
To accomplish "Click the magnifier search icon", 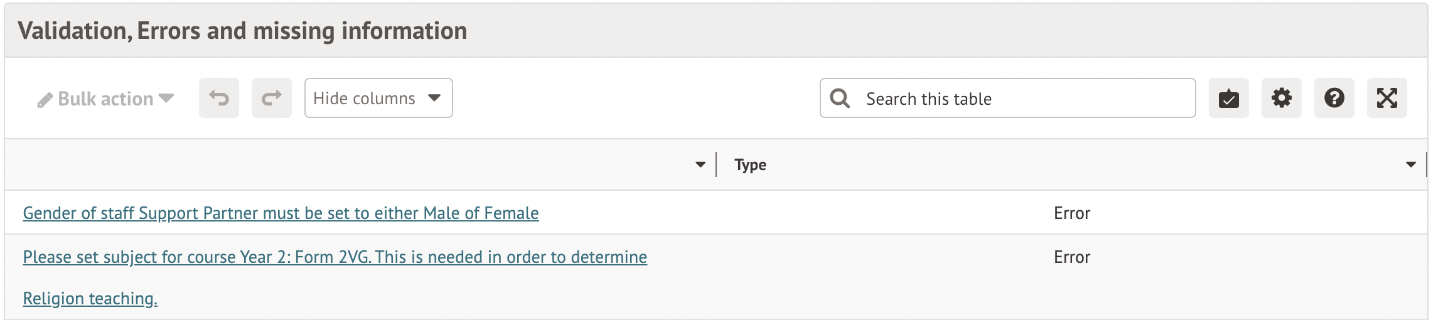I will tap(840, 99).
